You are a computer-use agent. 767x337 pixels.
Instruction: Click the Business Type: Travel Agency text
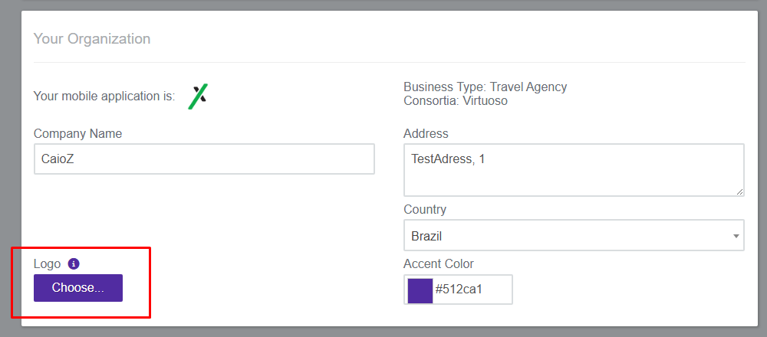(486, 87)
